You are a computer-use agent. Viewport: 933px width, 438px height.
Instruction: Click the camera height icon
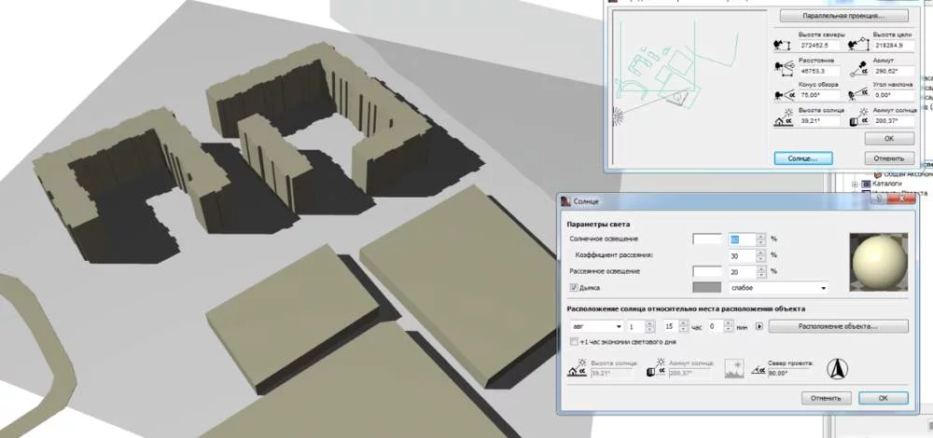point(782,45)
